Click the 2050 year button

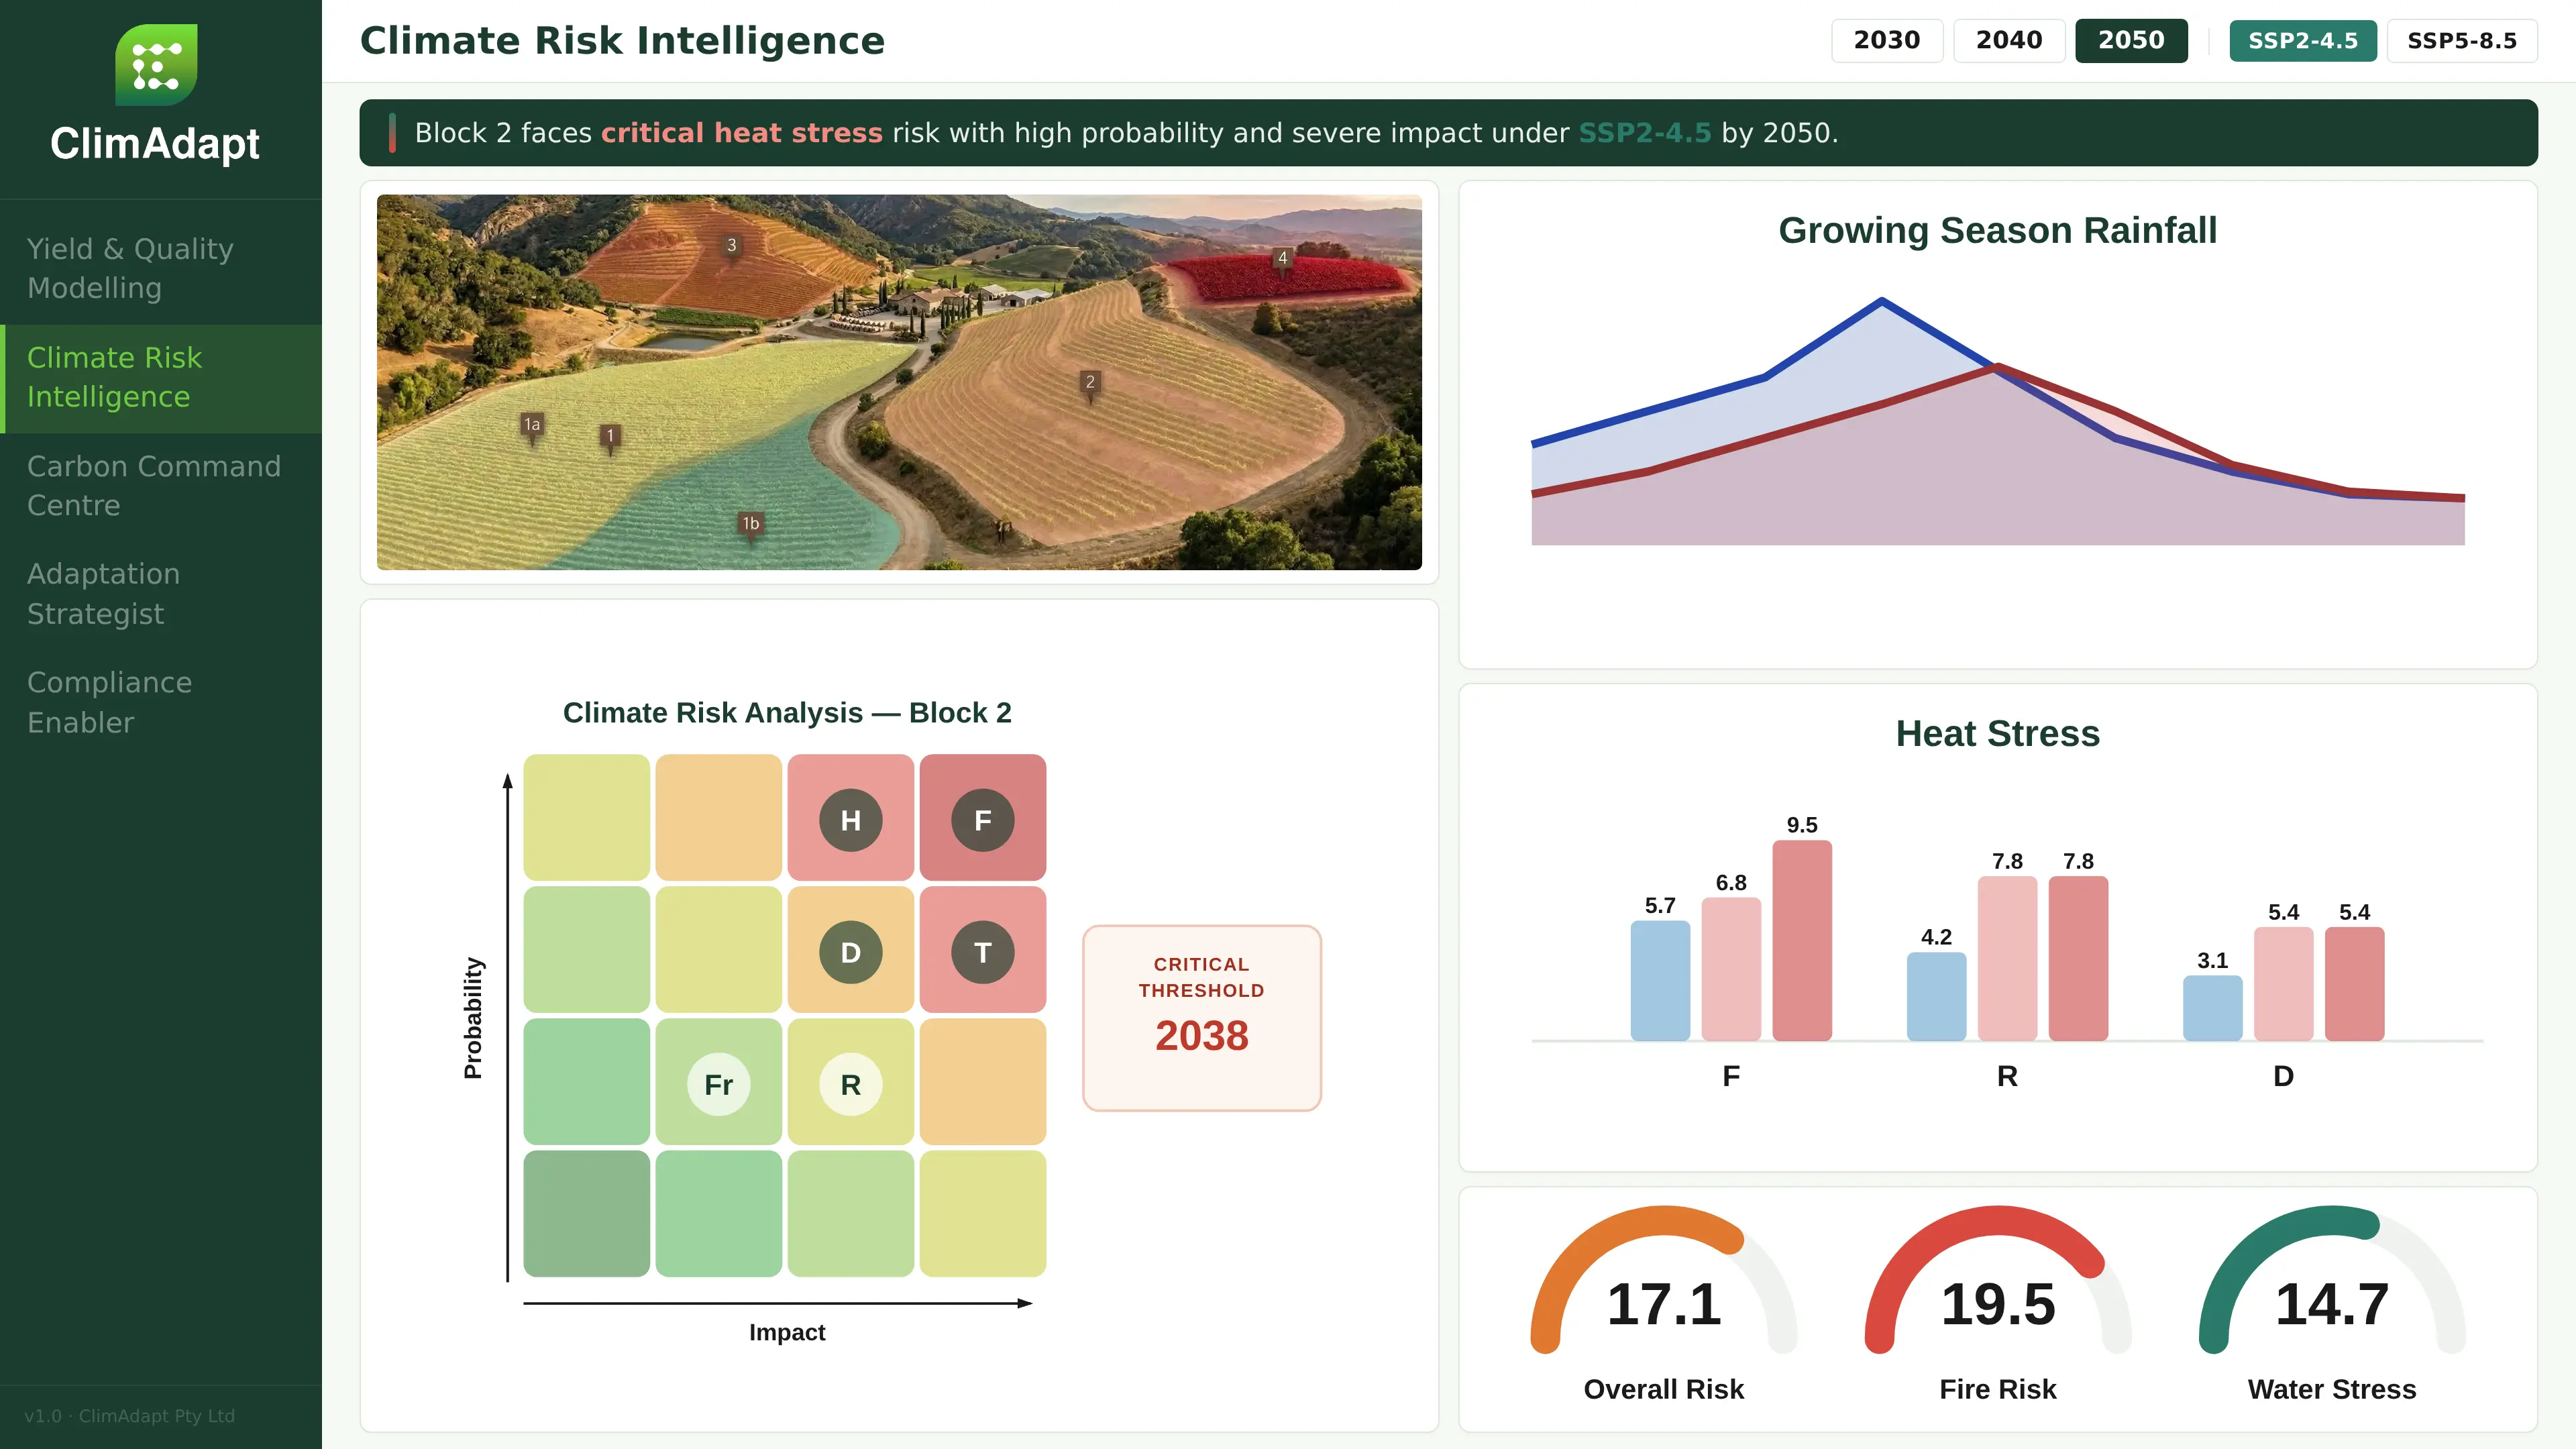(2131, 41)
